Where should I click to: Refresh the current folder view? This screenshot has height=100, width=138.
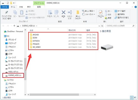[x=102, y=26]
